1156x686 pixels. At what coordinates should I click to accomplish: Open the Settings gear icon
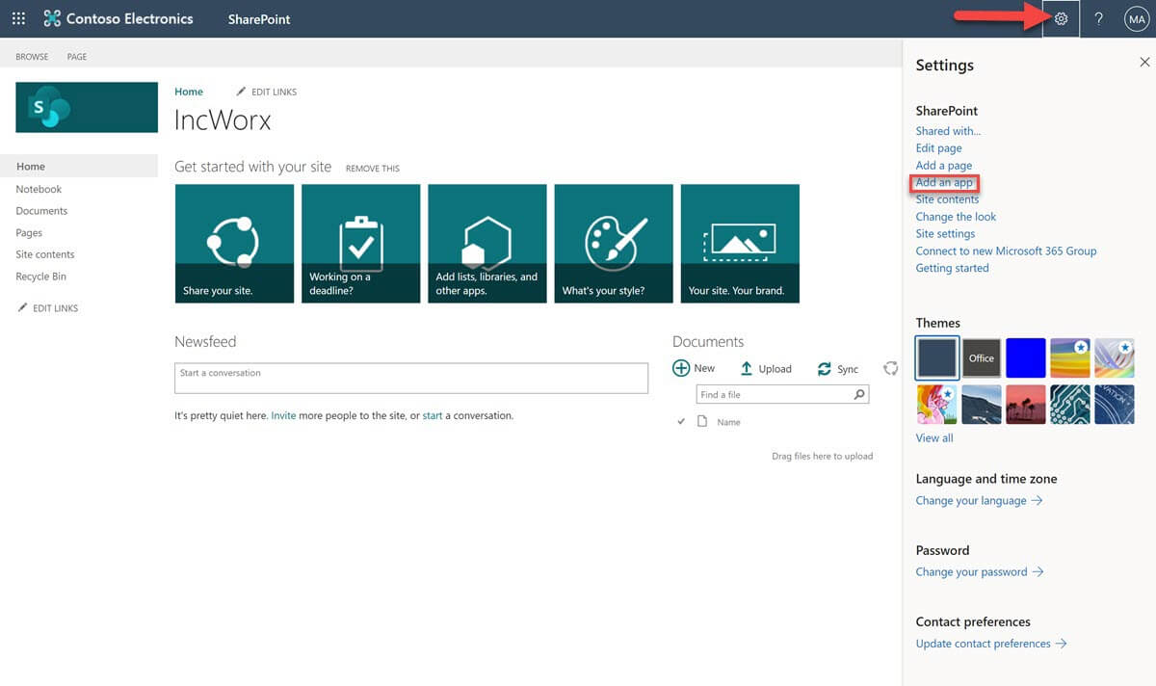point(1061,18)
